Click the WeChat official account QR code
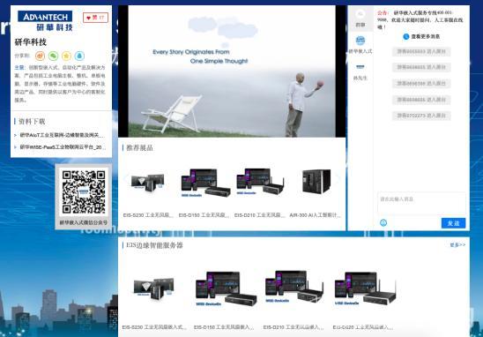Image resolution: width=483 pixels, height=337 pixels. pyautogui.click(x=84, y=192)
